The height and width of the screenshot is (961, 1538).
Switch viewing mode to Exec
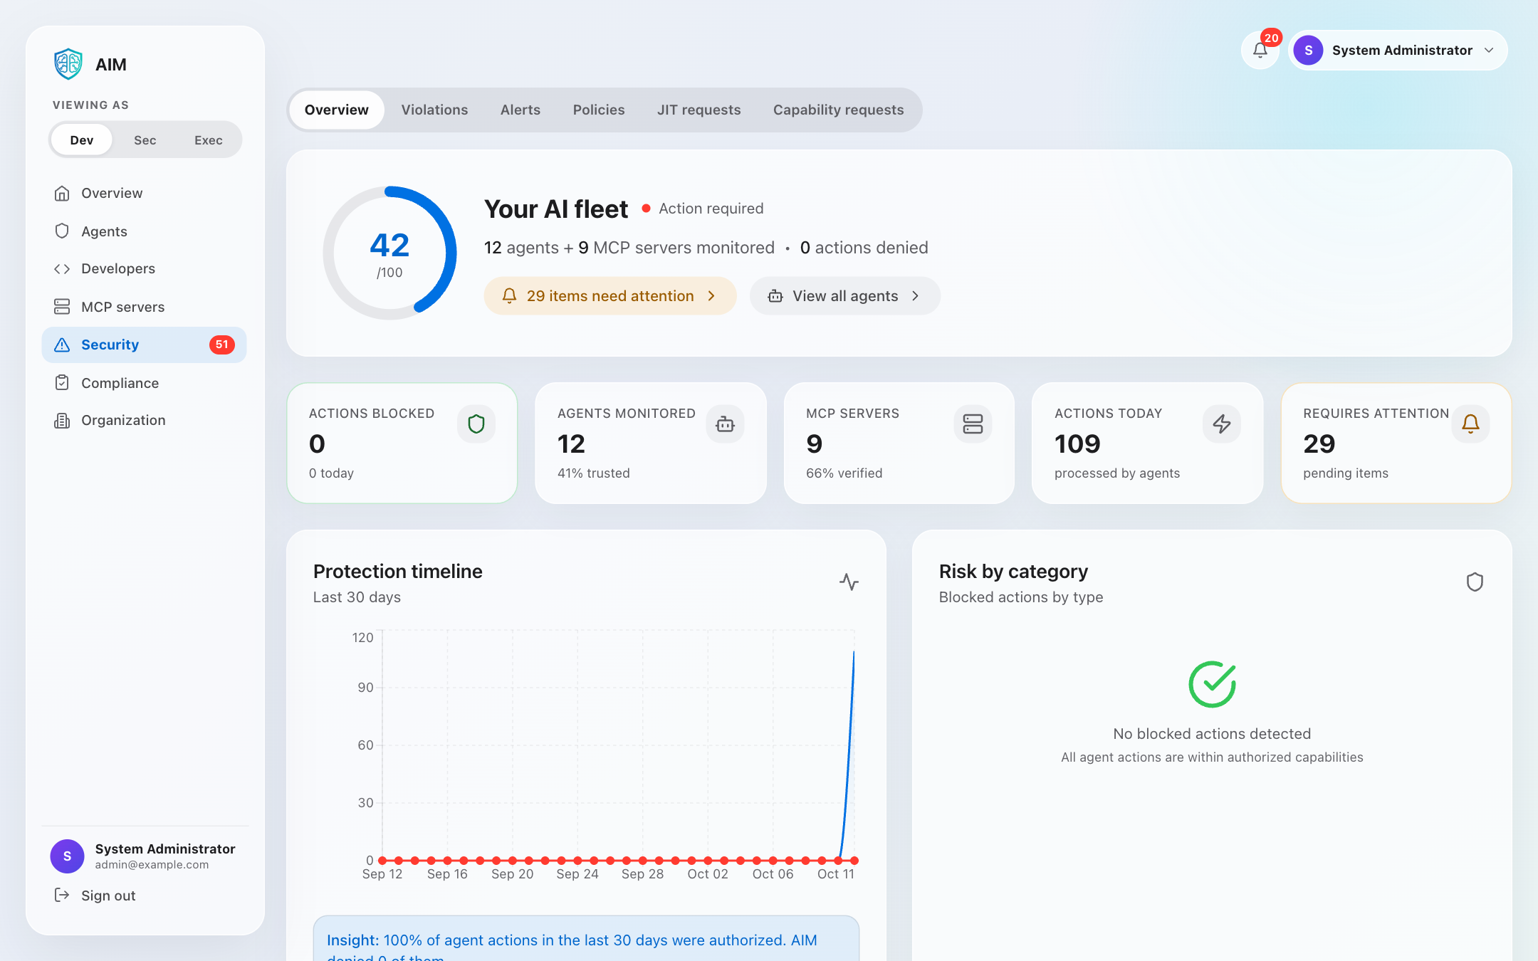208,140
